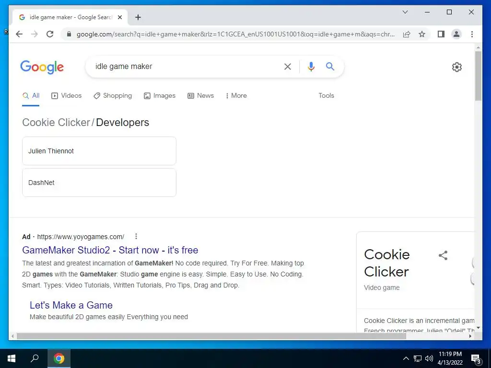
Task: Open the Julien Thiennot card
Action: pyautogui.click(x=99, y=151)
